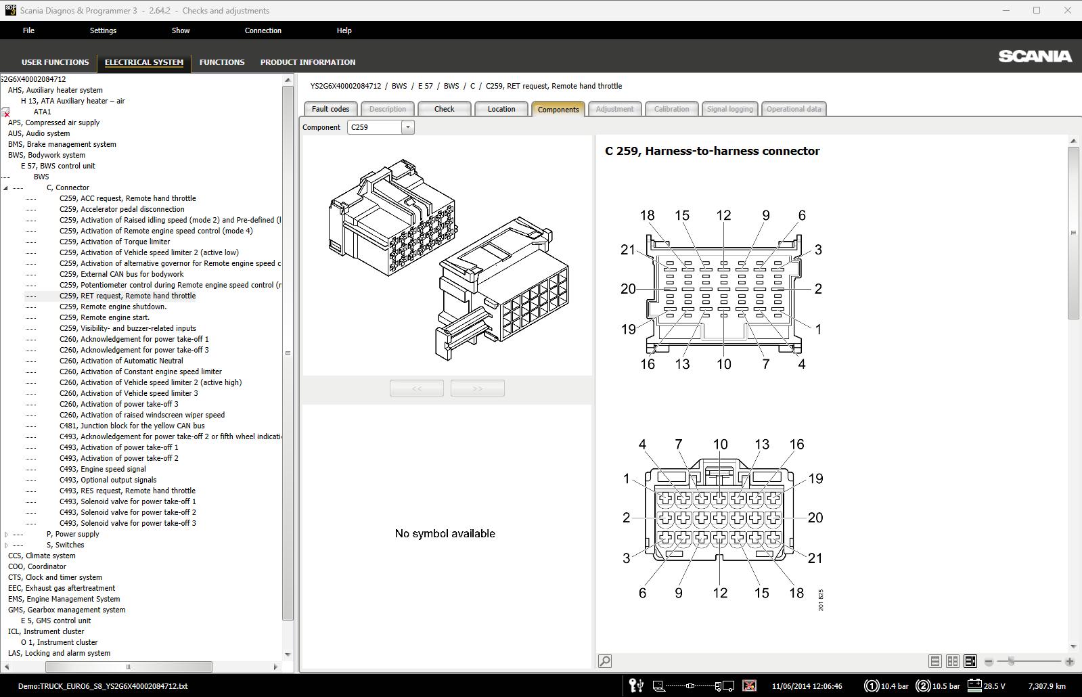Image resolution: width=1082 pixels, height=697 pixels.
Task: Select E 57, BWS control unit
Action: coord(58,166)
